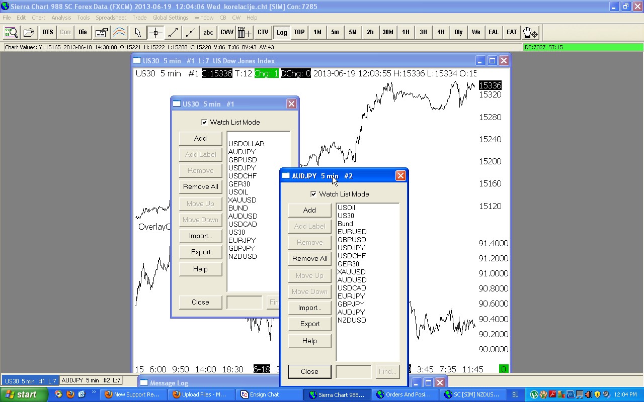This screenshot has height=402, width=644.
Task: Select USOil in AUDJPY watch list
Action: pos(346,208)
